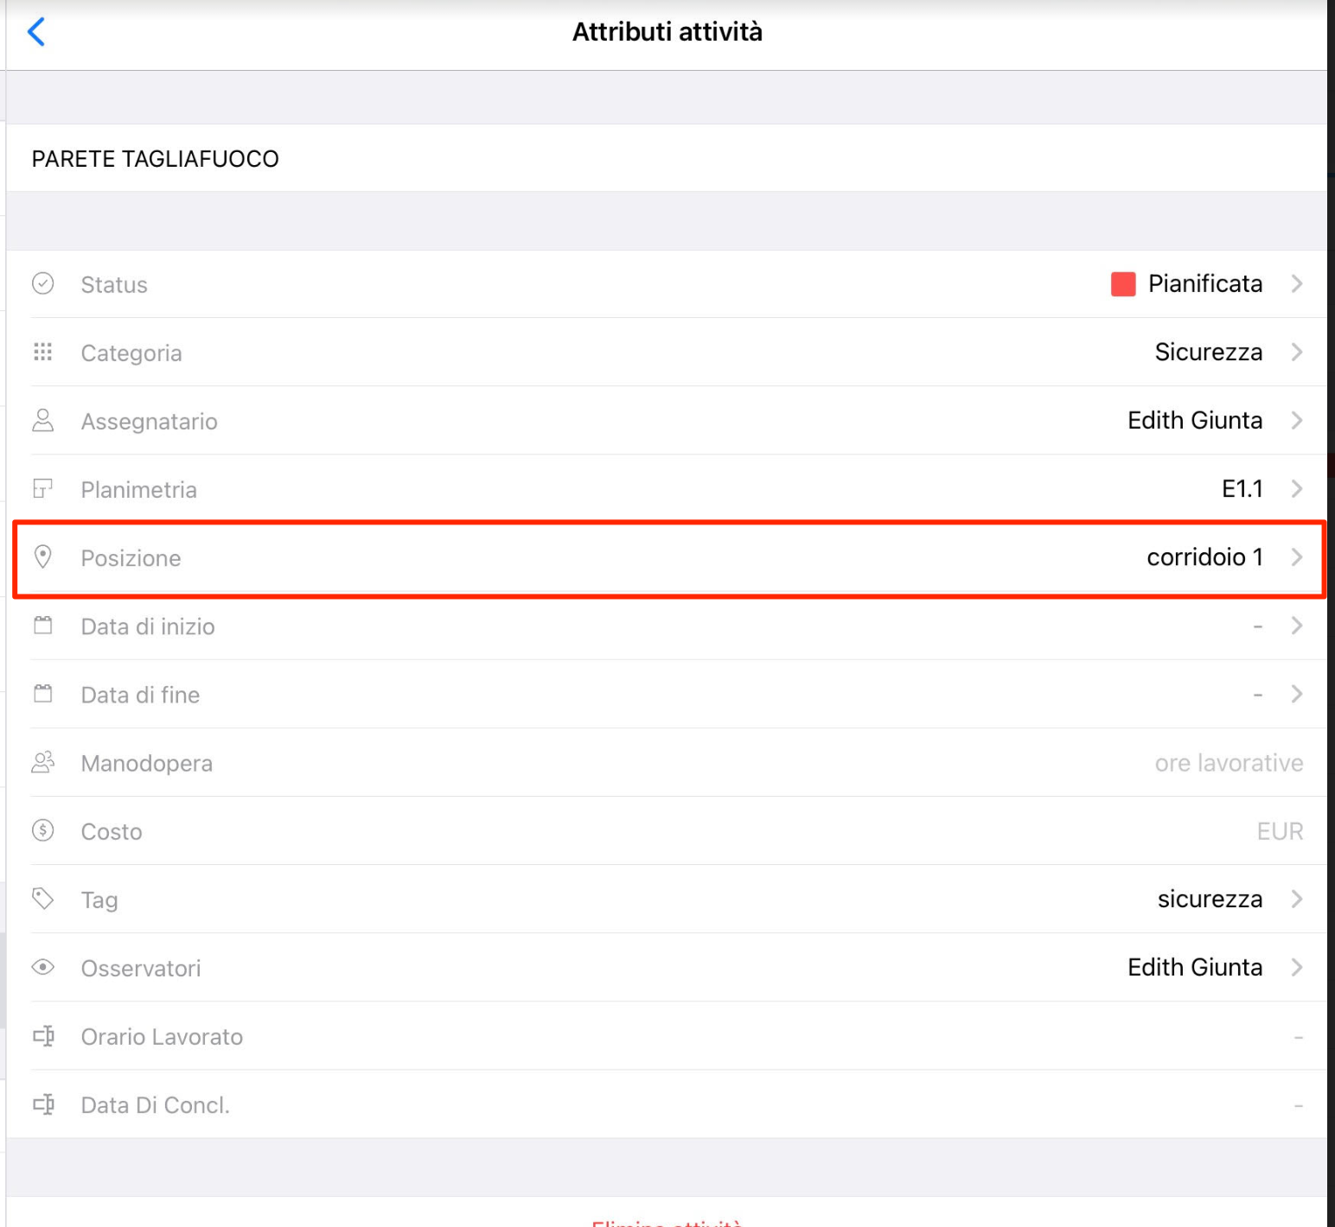Click the Status checkmark circle icon
Screen dimensions: 1335x1227
42,283
